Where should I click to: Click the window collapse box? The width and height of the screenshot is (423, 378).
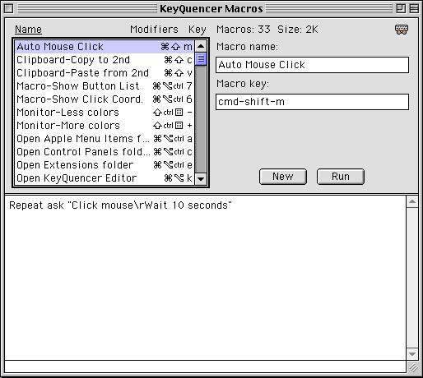pyautogui.click(x=414, y=8)
